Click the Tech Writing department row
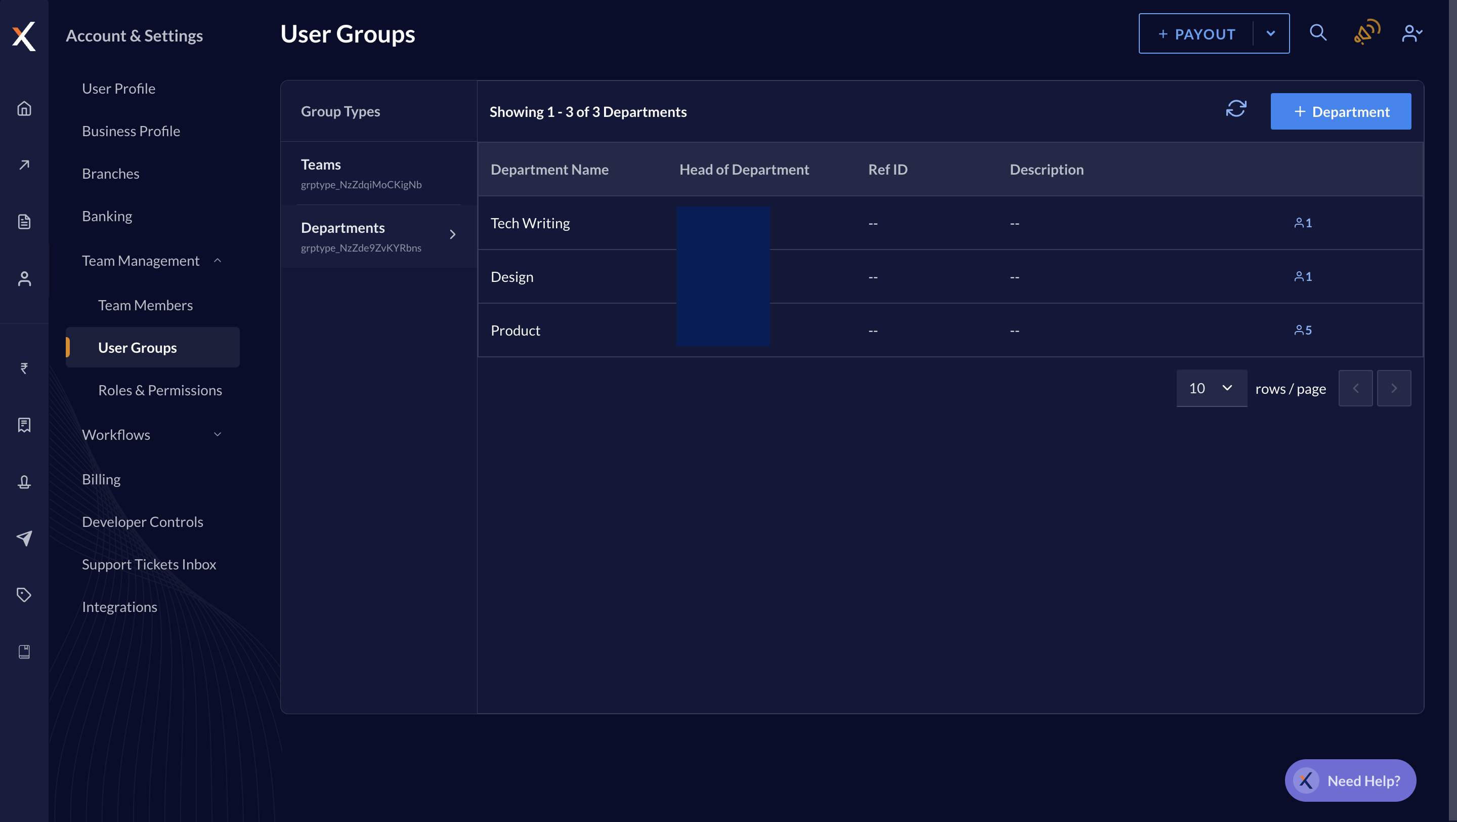Screen dimensions: 1457x822 click(950, 222)
